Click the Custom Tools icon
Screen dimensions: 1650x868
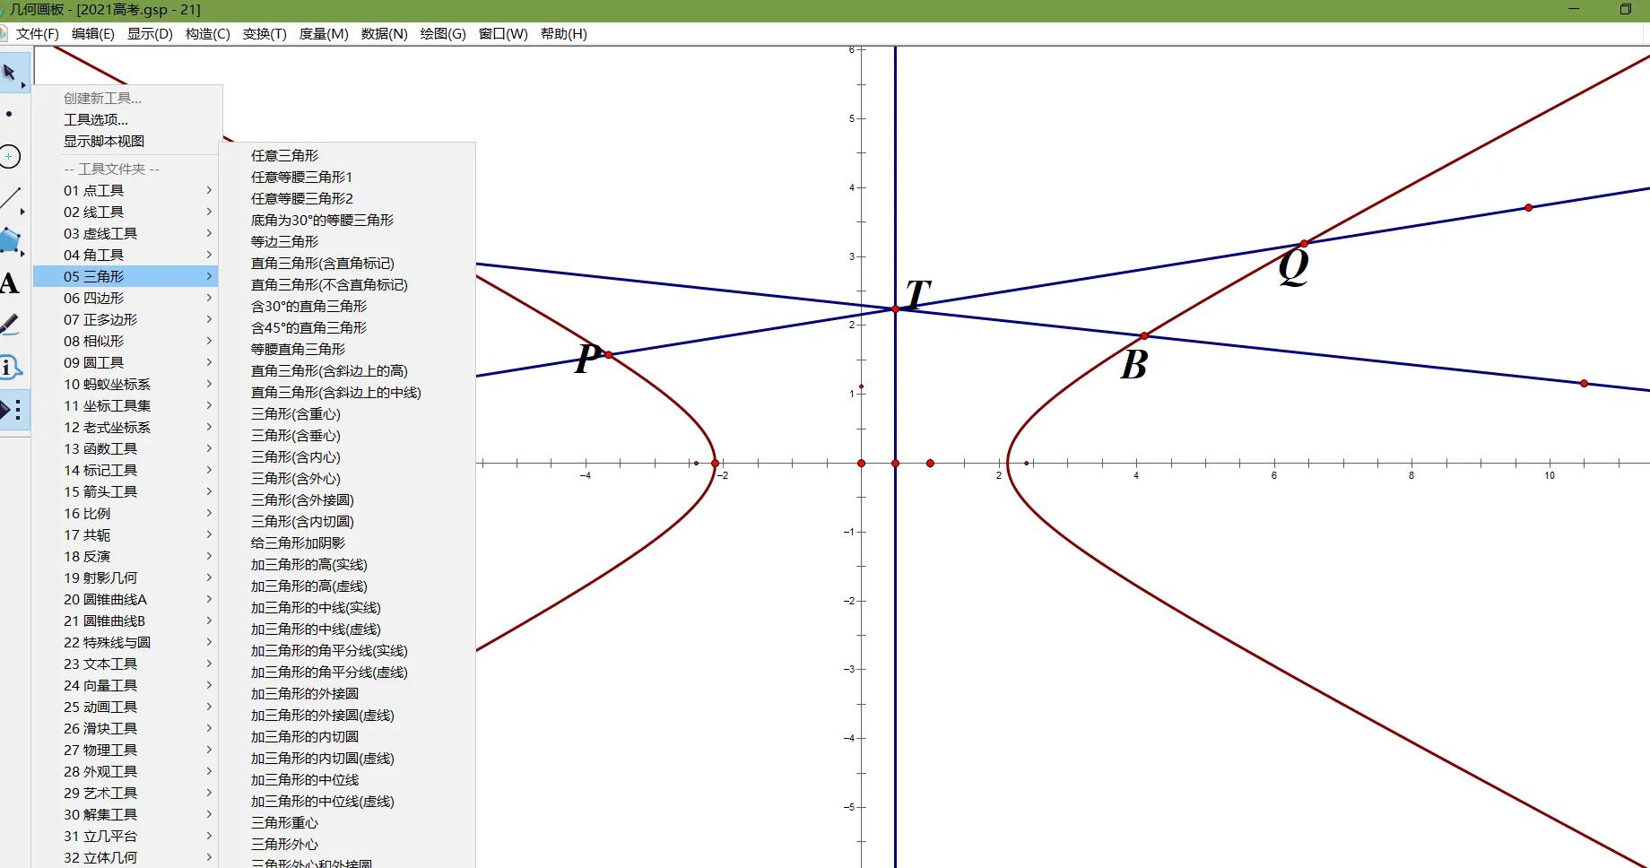pyautogui.click(x=13, y=411)
